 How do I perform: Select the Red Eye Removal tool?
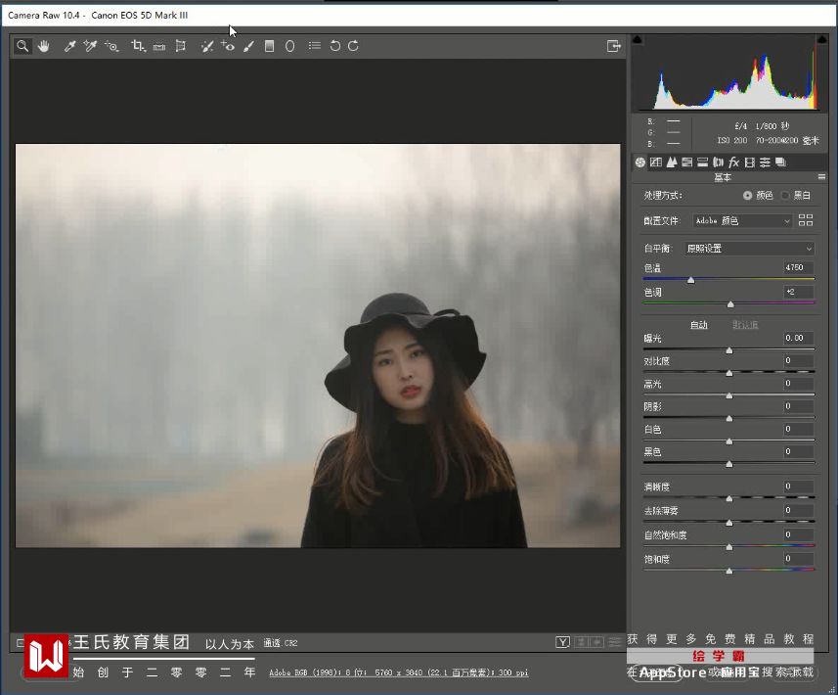pos(228,47)
